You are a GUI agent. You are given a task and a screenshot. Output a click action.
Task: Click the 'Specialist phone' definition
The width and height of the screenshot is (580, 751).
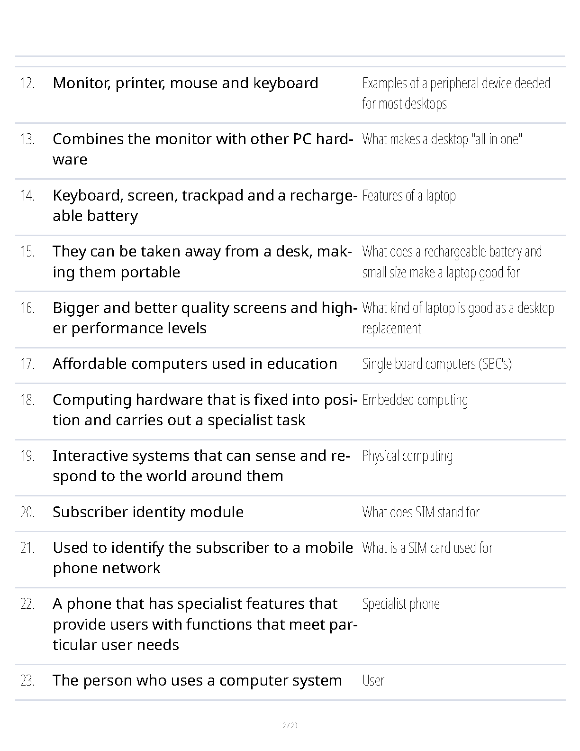[x=400, y=604]
